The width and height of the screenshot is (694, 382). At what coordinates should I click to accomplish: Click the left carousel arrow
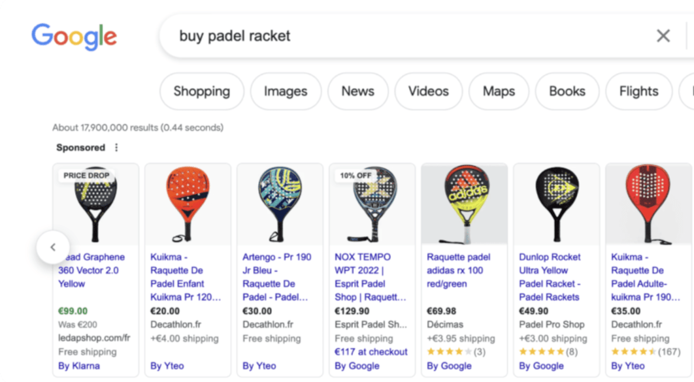coord(53,248)
